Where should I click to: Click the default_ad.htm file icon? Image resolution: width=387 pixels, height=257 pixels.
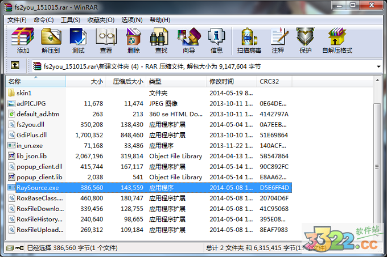(x=11, y=114)
